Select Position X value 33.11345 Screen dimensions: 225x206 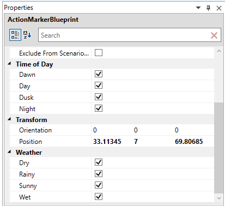107,142
